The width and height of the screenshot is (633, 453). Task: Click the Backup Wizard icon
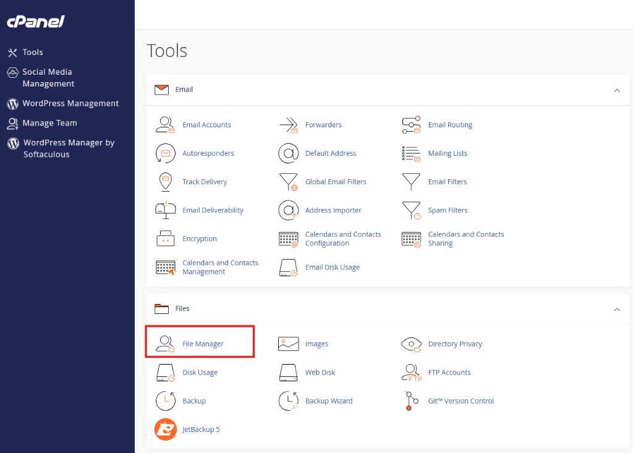(x=288, y=401)
